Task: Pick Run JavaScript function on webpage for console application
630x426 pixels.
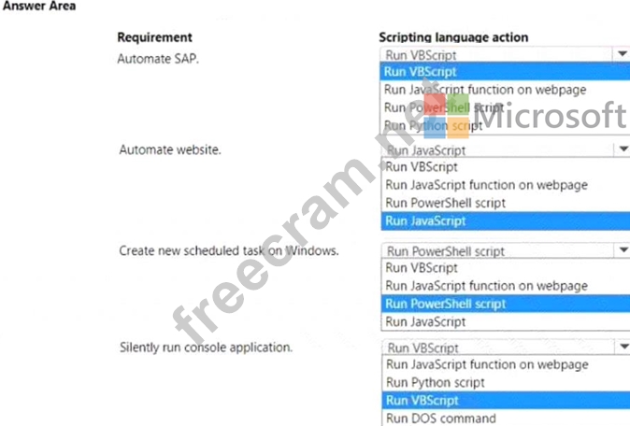Action: 486,364
